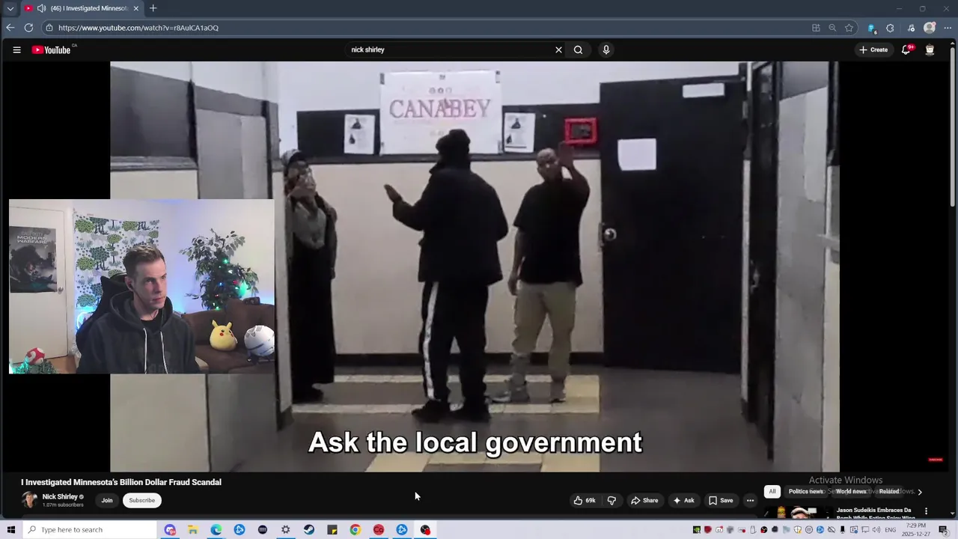Dislike the video with thumbs down
958x539 pixels.
click(x=611, y=501)
